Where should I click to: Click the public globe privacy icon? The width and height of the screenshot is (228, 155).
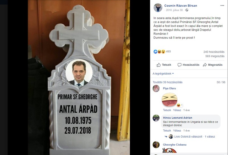coord(187,10)
